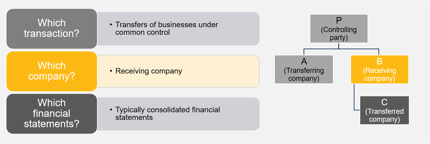Click bullet before "Transfers of businesses"

coord(111,24)
